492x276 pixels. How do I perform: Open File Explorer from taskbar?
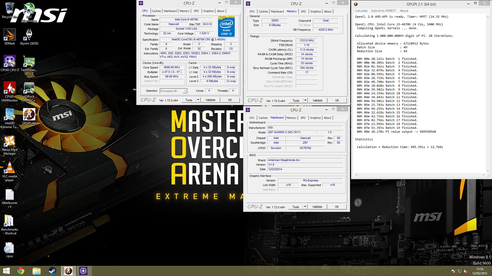click(x=37, y=271)
